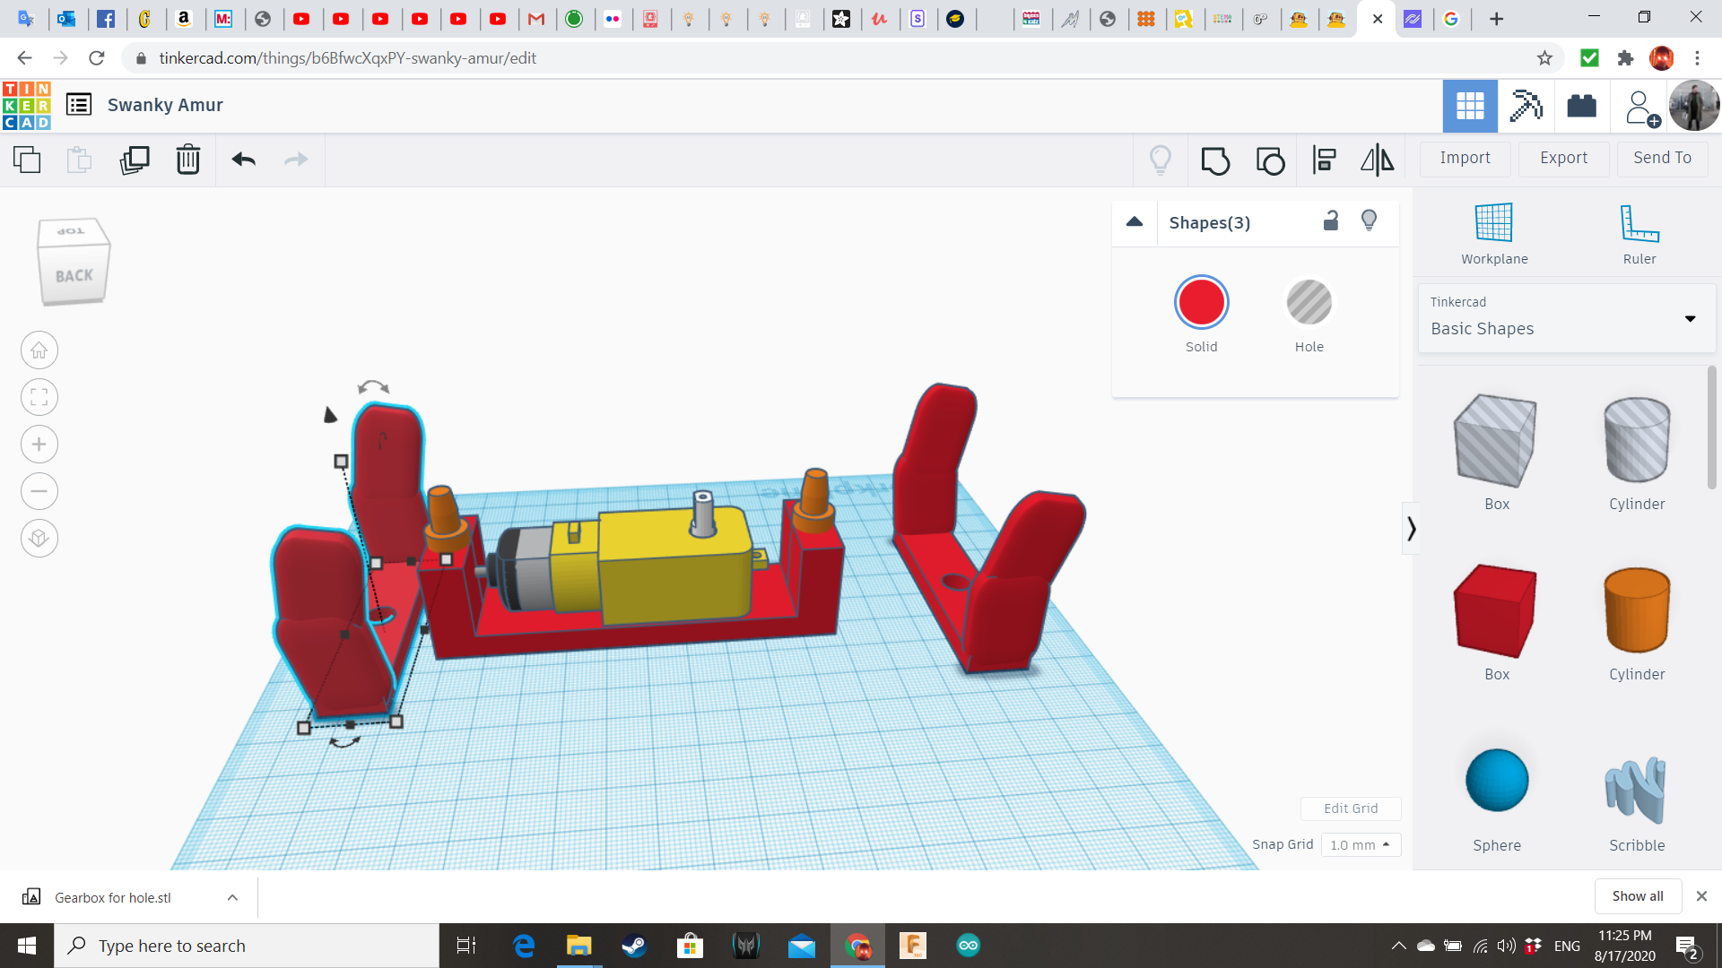Image resolution: width=1722 pixels, height=968 pixels.
Task: Apply the Mirror/Flip tool
Action: [x=1377, y=160]
